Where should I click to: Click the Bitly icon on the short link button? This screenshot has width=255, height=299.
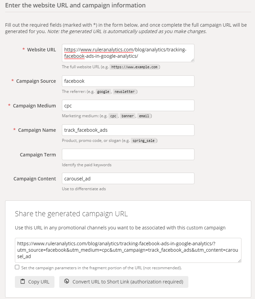67,282
